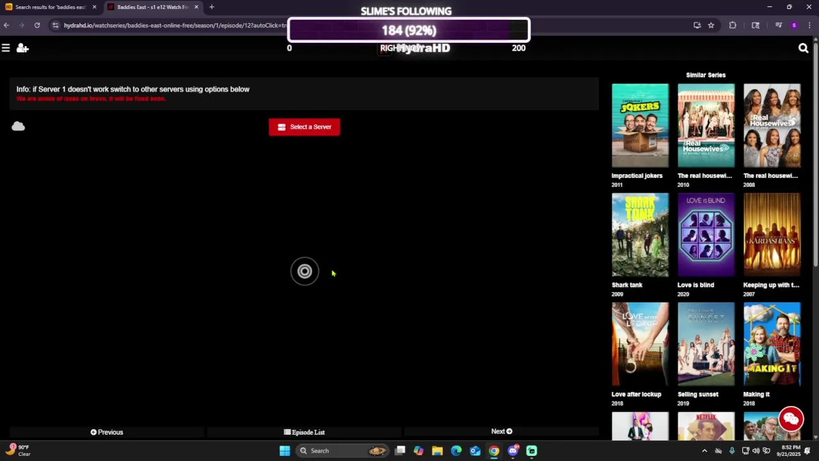Go to the Next episode
This screenshot has width=819, height=461.
pyautogui.click(x=502, y=432)
